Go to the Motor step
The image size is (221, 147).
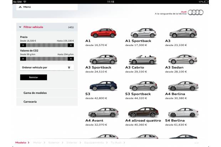(39, 143)
